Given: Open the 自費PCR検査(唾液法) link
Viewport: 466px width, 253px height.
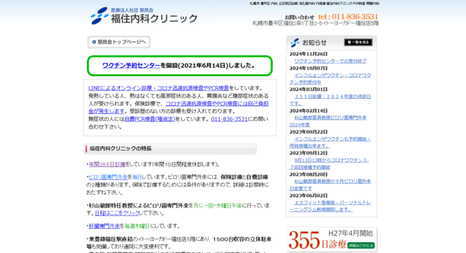Looking at the screenshot, I should pos(149,119).
